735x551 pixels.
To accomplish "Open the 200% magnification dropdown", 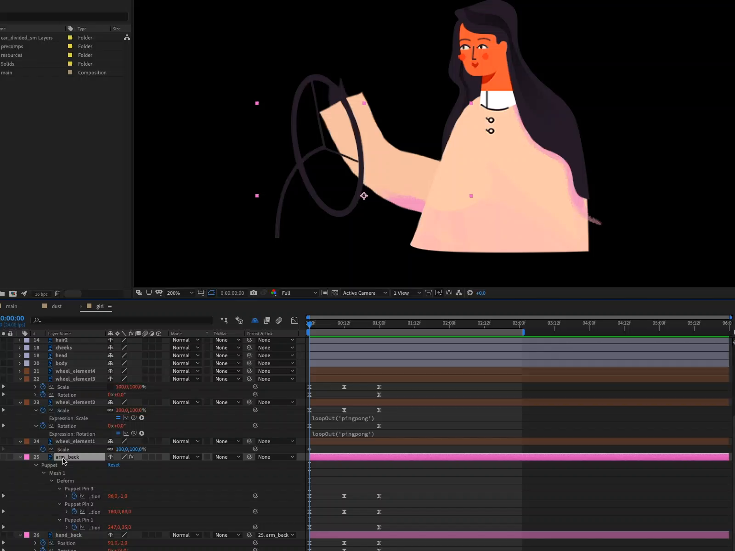I will click(x=180, y=293).
